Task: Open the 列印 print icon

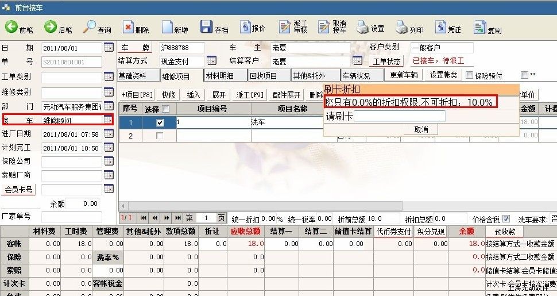Action: click(x=401, y=27)
